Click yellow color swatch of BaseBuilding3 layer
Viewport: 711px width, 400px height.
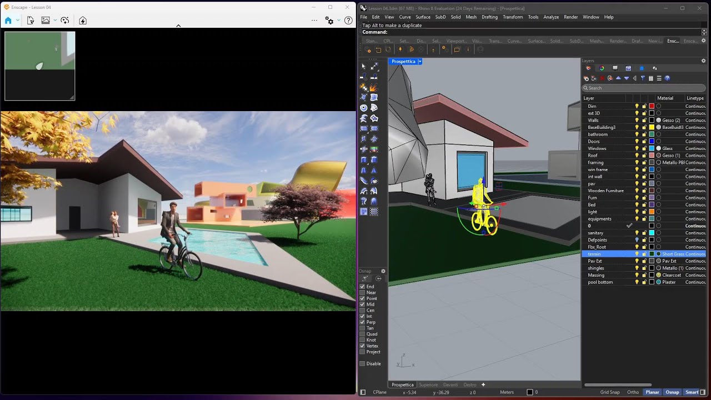coord(652,127)
